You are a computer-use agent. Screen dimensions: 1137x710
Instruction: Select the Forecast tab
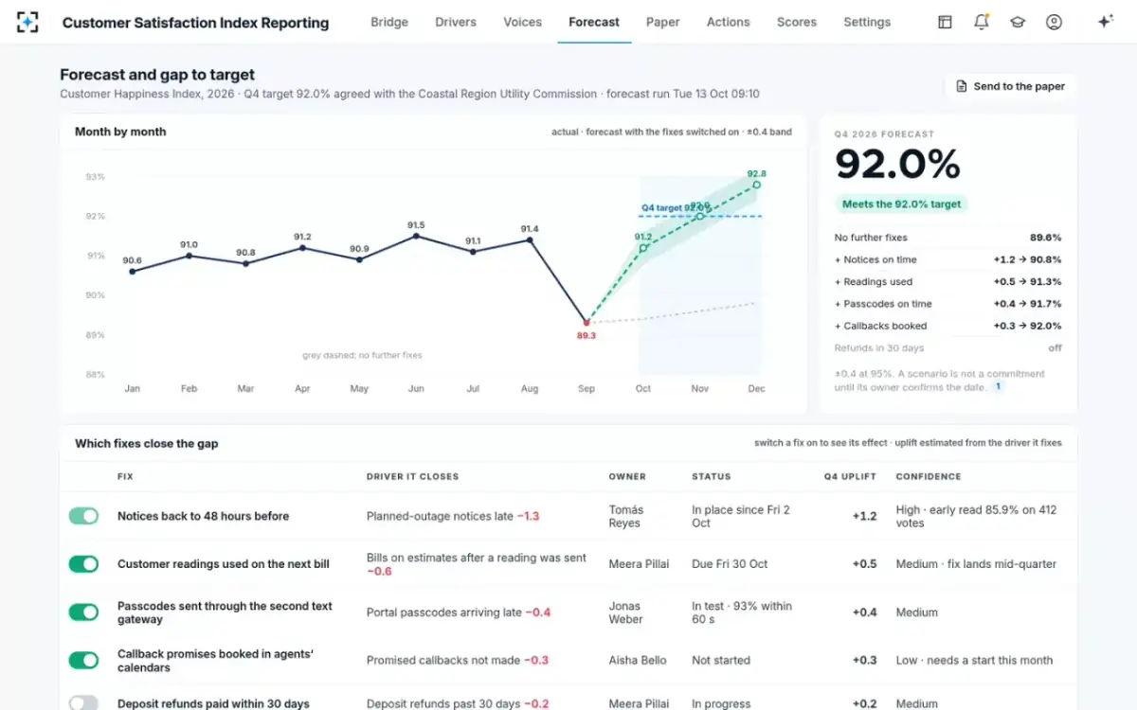tap(594, 22)
